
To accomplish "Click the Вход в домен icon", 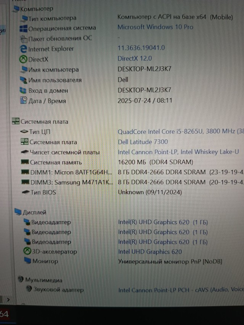I will point(23,91).
